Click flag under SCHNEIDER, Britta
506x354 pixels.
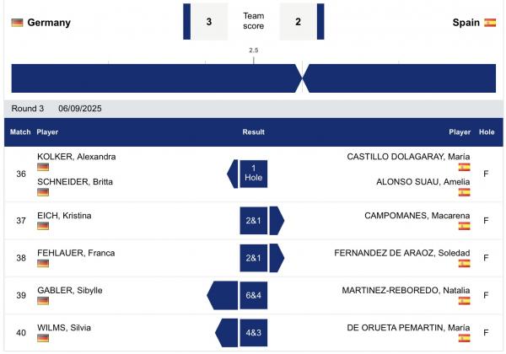43,192
